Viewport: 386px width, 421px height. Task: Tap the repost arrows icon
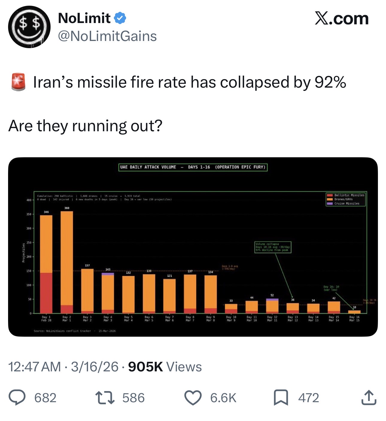[x=105, y=398]
